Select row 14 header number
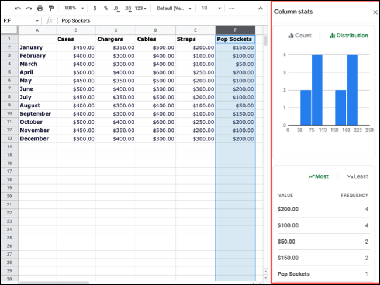The height and width of the screenshot is (285, 380). point(9,147)
